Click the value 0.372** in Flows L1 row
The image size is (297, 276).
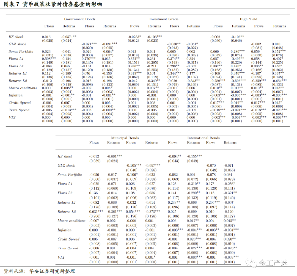(134, 59)
